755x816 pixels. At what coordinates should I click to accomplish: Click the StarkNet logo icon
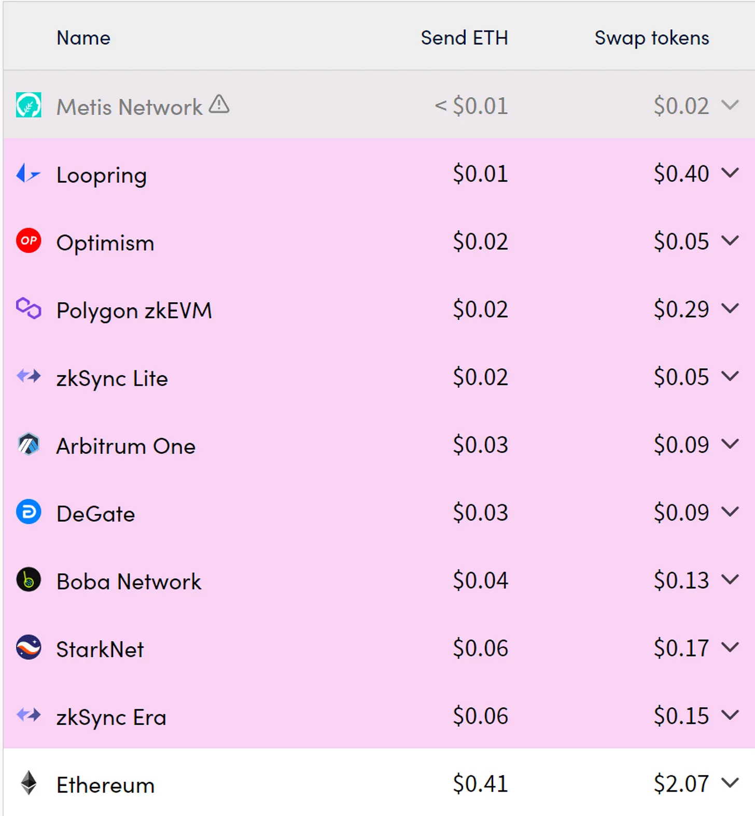point(29,648)
